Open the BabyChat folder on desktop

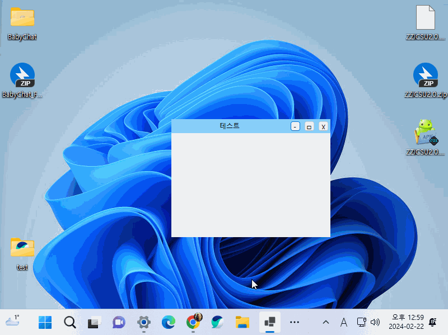[x=22, y=17]
